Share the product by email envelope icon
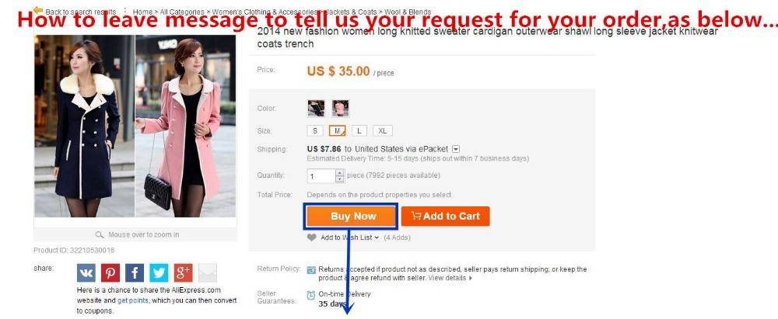 [208, 272]
